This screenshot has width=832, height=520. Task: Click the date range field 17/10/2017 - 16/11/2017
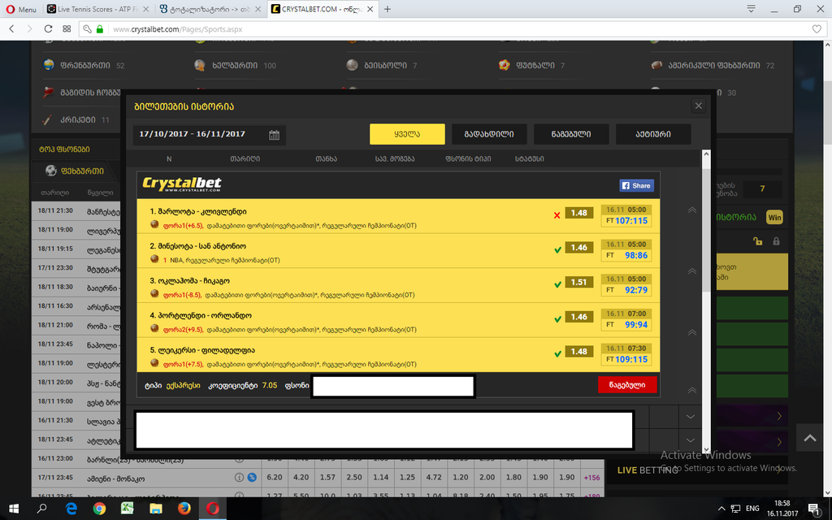pos(209,135)
